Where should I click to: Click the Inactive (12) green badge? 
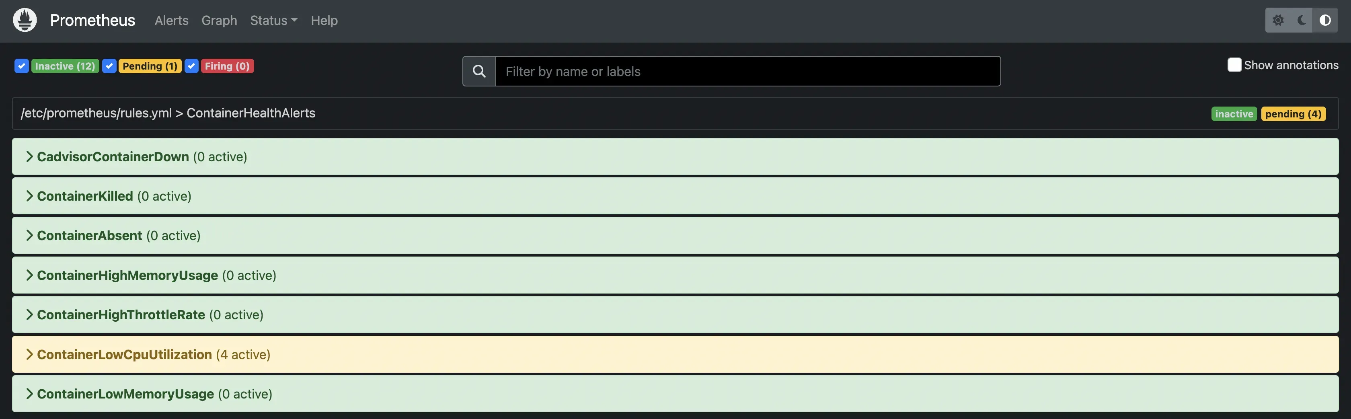pyautogui.click(x=65, y=66)
